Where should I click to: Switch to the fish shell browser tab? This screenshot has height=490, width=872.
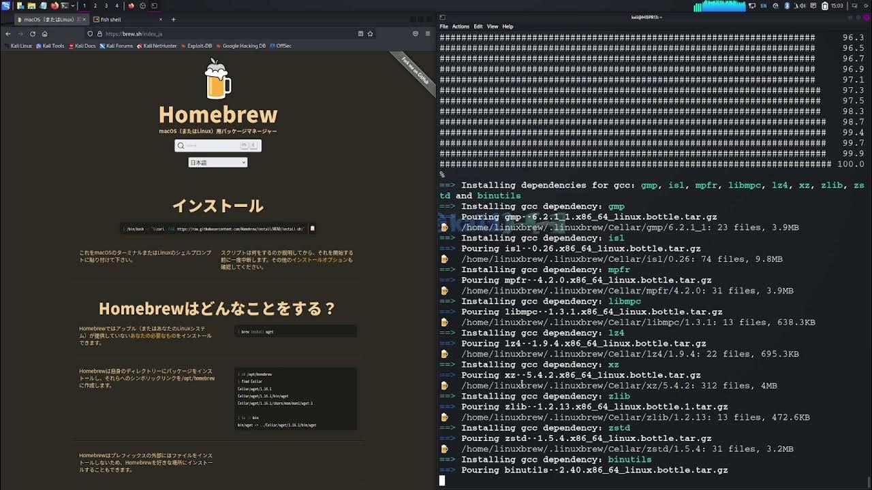pos(127,19)
